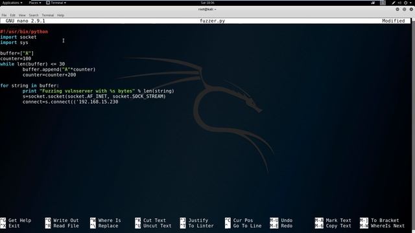Click the M-6 Copy Text shortcut
This screenshot has width=415, height=233.
click(333, 226)
